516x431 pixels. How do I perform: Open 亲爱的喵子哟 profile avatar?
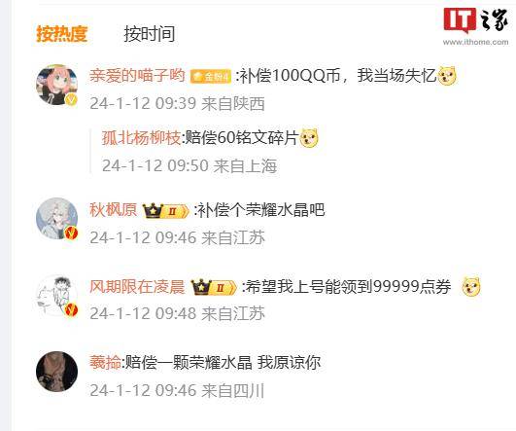(x=57, y=85)
